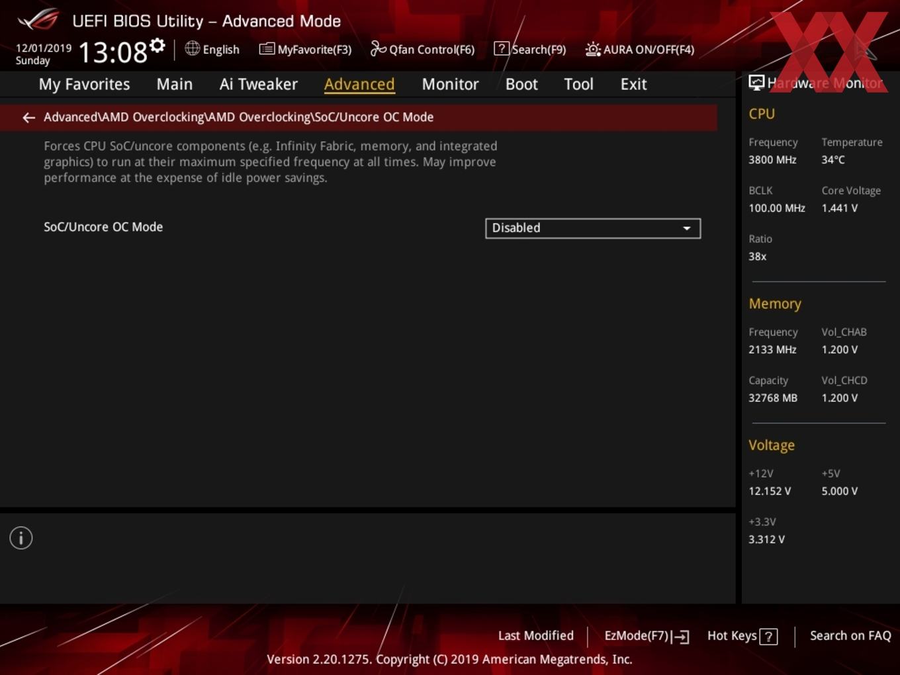
Task: Switch to EzMode(F7)
Action: tap(647, 636)
